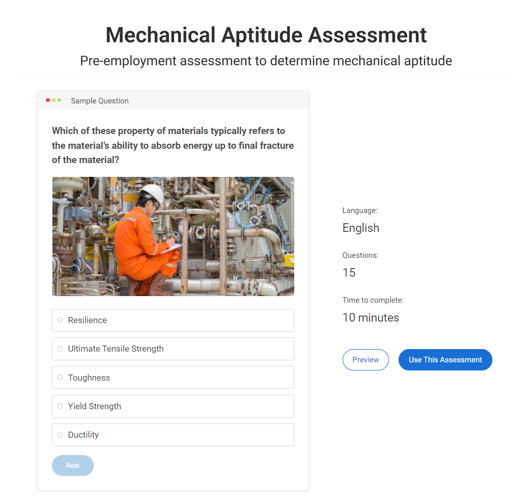Select Yield Strength as the answer
Viewport: 532px width, 504px height.
(60, 406)
